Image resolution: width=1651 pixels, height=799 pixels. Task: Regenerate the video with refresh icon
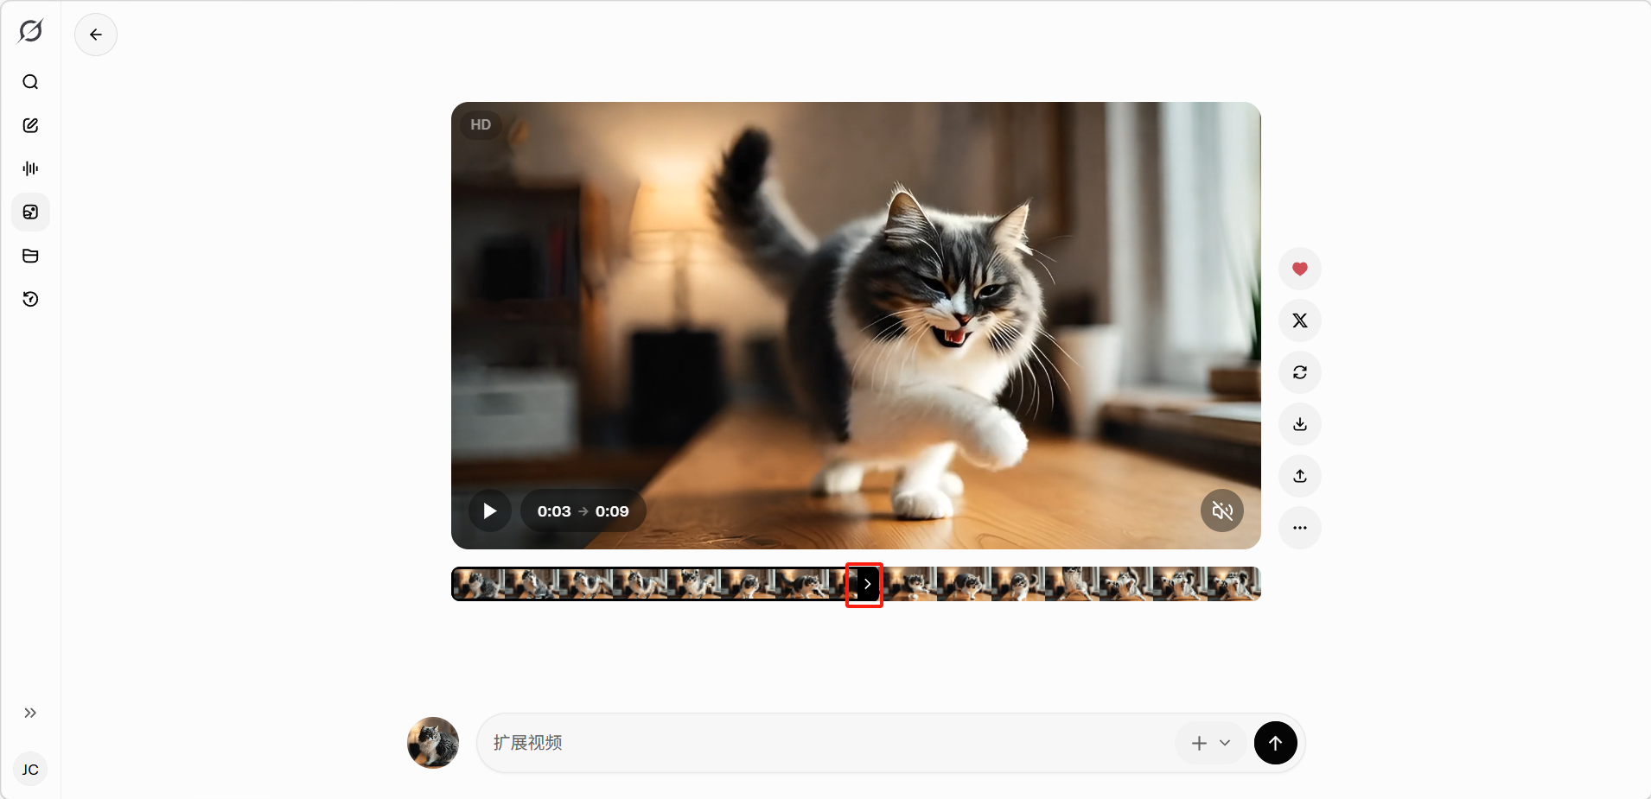pyautogui.click(x=1299, y=372)
